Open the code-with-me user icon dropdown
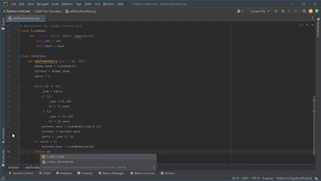This screenshot has height=181, width=321. pyautogui.click(x=240, y=11)
